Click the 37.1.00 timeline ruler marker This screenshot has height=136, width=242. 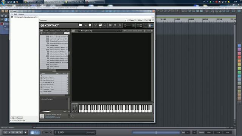coord(163,19)
